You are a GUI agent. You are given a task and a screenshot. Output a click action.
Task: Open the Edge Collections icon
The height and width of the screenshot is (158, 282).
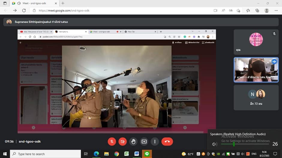pyautogui.click(x=257, y=10)
